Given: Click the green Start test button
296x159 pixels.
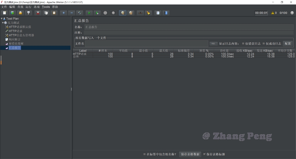Looking at the screenshot, I should [88, 13].
